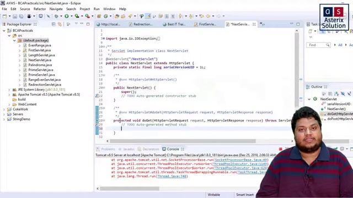
Task: Click New Task icon in Task List
Action: point(311,31)
